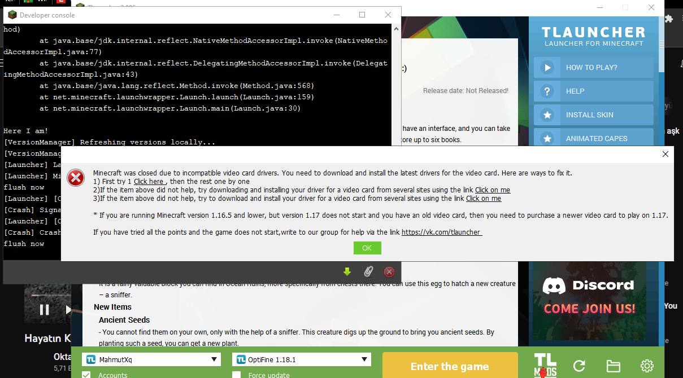Click green download arrow in Developer console
The image size is (683, 378).
pos(347,272)
